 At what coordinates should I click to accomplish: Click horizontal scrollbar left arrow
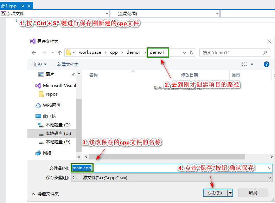86,157
